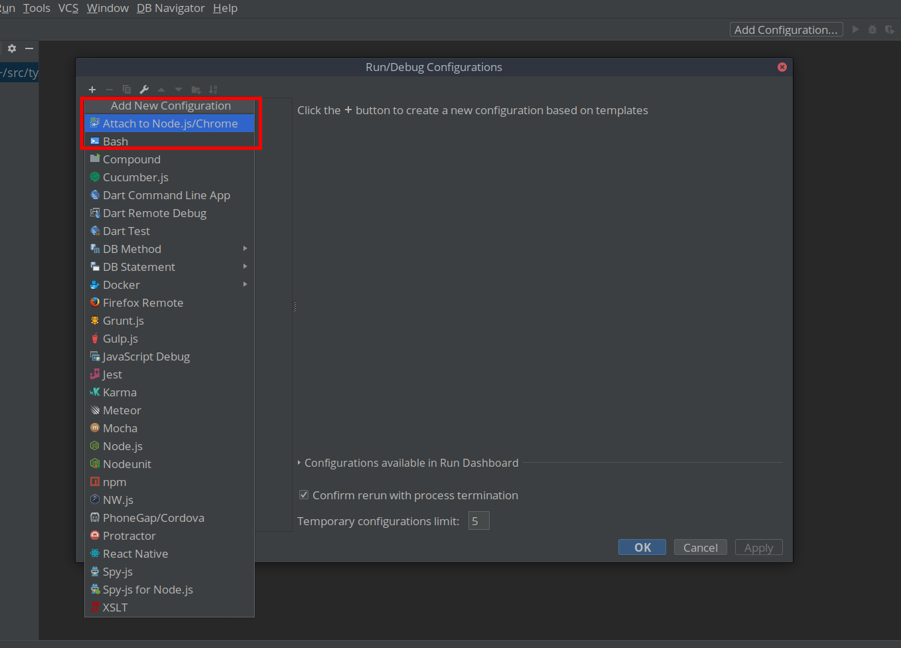Choose JavaScript Debug configuration
901x648 pixels.
coord(170,357)
